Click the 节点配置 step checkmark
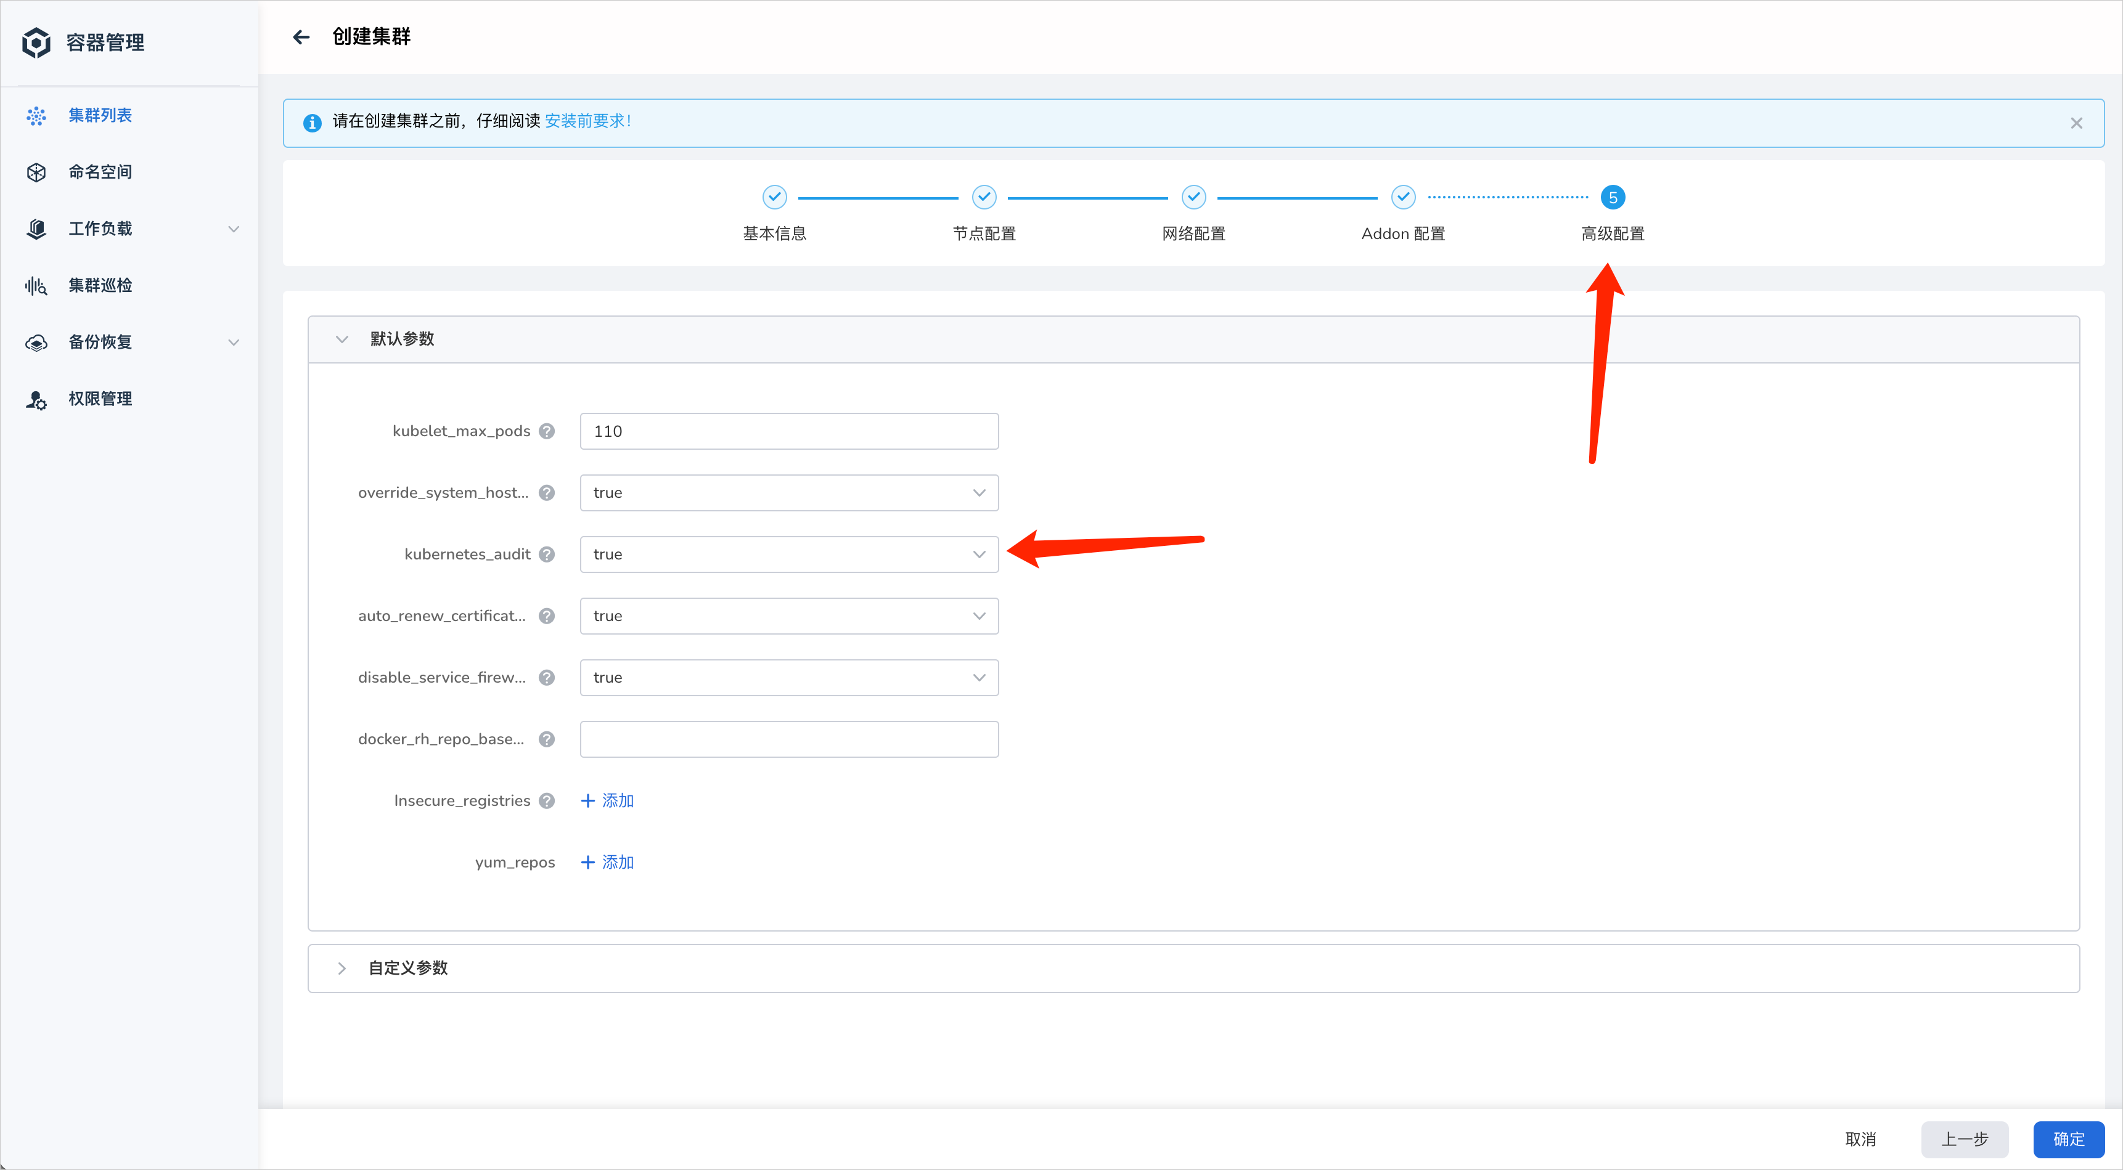The width and height of the screenshot is (2123, 1170). pos(984,198)
